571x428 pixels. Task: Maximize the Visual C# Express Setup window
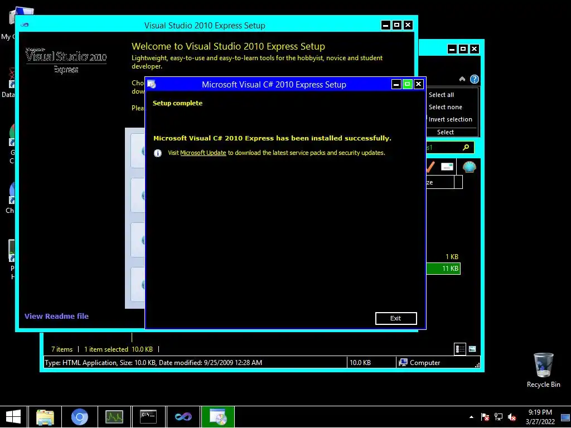[407, 85]
